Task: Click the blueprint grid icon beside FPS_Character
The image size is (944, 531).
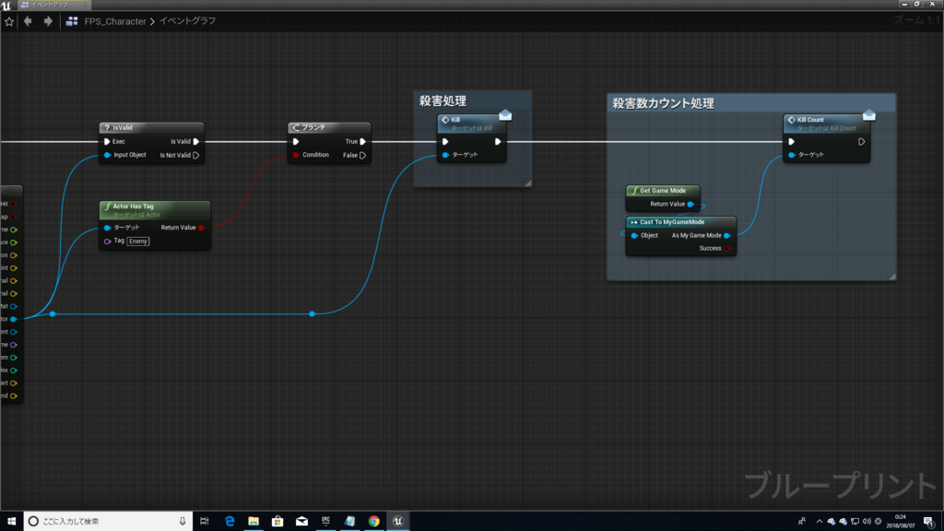Action: click(72, 21)
